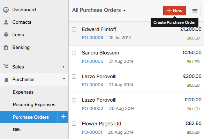Viewport: 204px width, 139px height.
Task: Collapse the Purchases submenu arrow
Action: (x=64, y=79)
